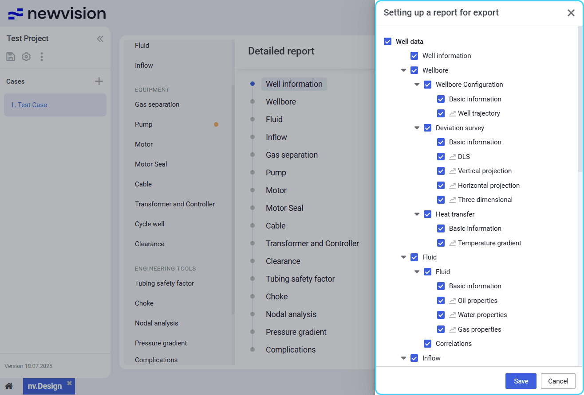Switch to the nv.Design tab
This screenshot has height=395, width=584.
point(44,386)
